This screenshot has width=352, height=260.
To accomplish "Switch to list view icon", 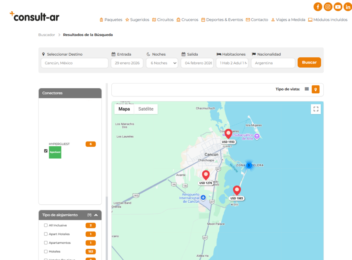I will (307, 89).
